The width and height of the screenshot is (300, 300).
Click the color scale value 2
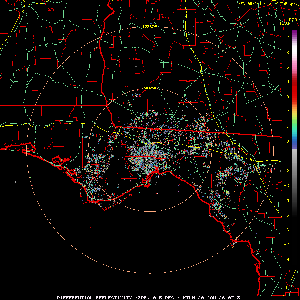[x=288, y=112]
